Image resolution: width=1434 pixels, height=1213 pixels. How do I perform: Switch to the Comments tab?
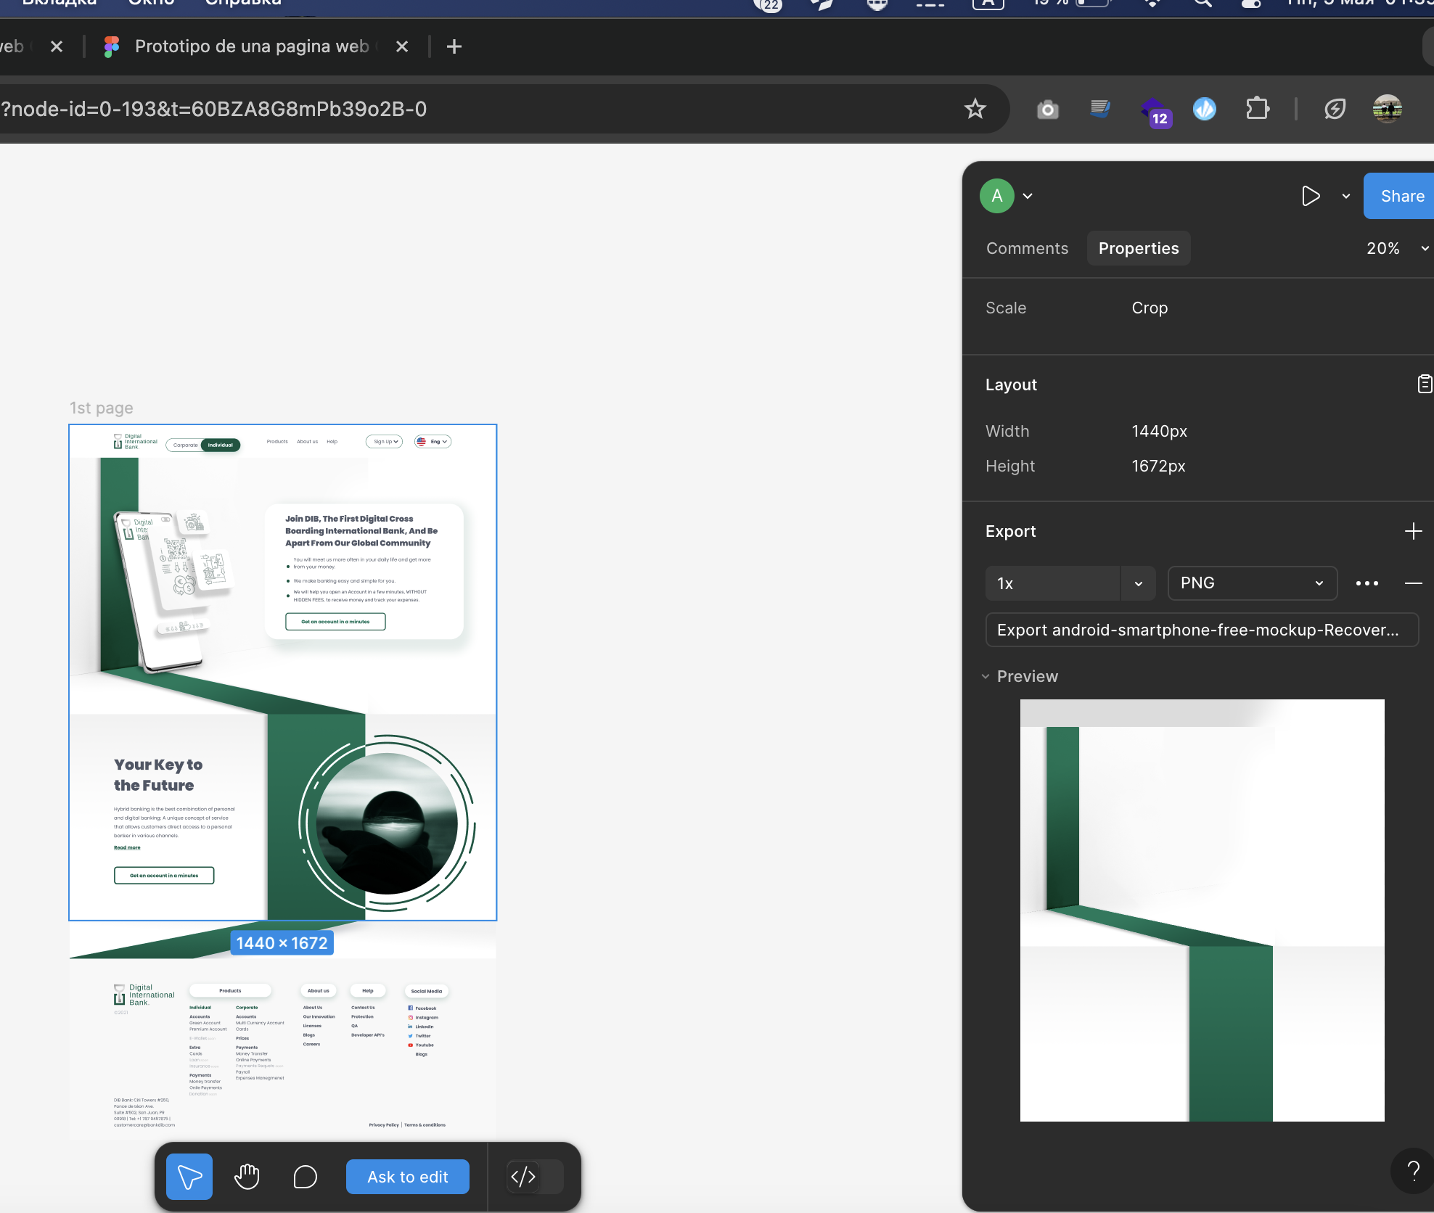tap(1027, 248)
